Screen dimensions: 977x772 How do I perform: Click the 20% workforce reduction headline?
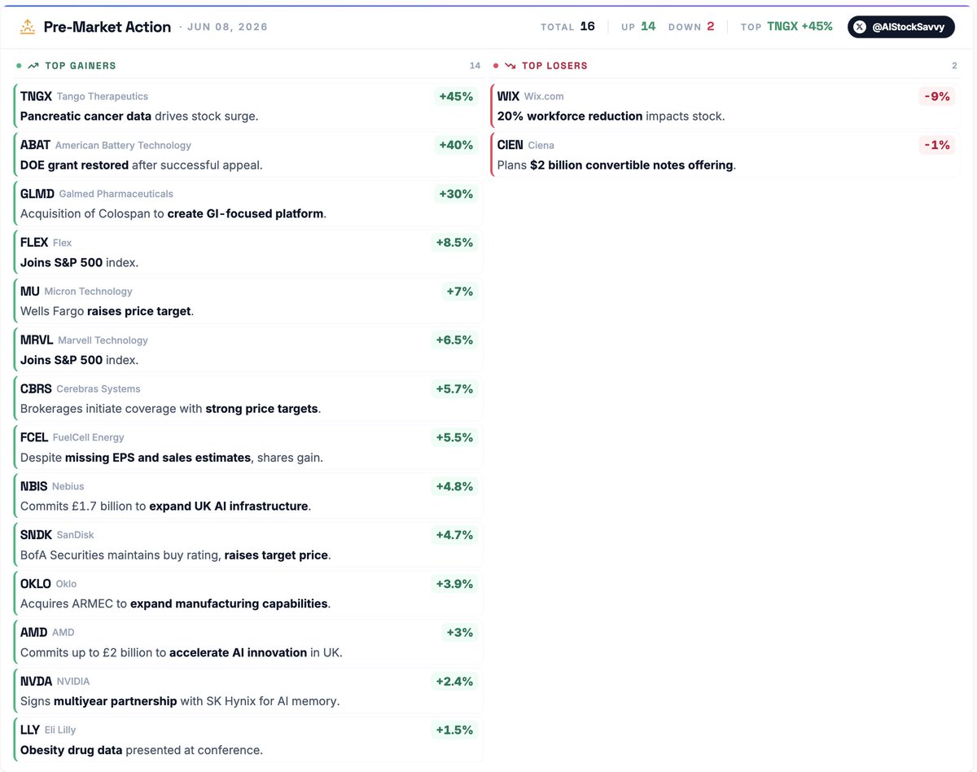coord(611,116)
